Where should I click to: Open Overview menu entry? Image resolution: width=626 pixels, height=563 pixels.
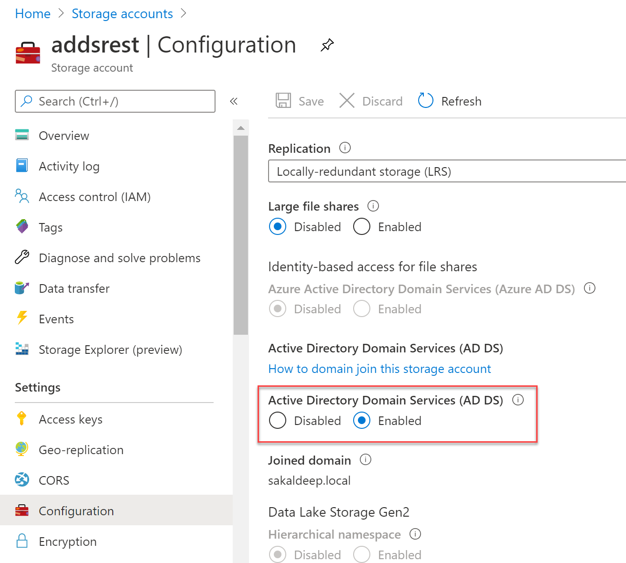pos(116,136)
